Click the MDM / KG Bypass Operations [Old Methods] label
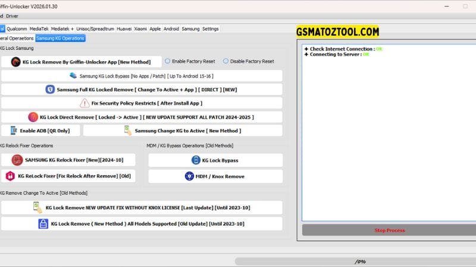 coord(190,145)
